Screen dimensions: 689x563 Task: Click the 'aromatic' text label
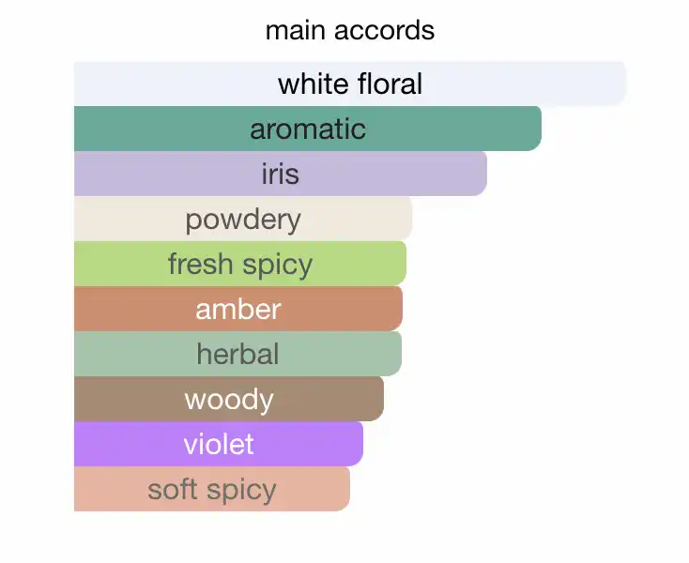[308, 129]
